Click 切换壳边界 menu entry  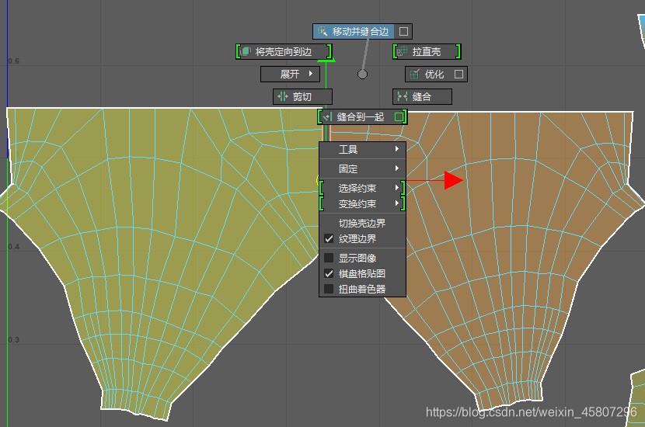click(x=362, y=223)
